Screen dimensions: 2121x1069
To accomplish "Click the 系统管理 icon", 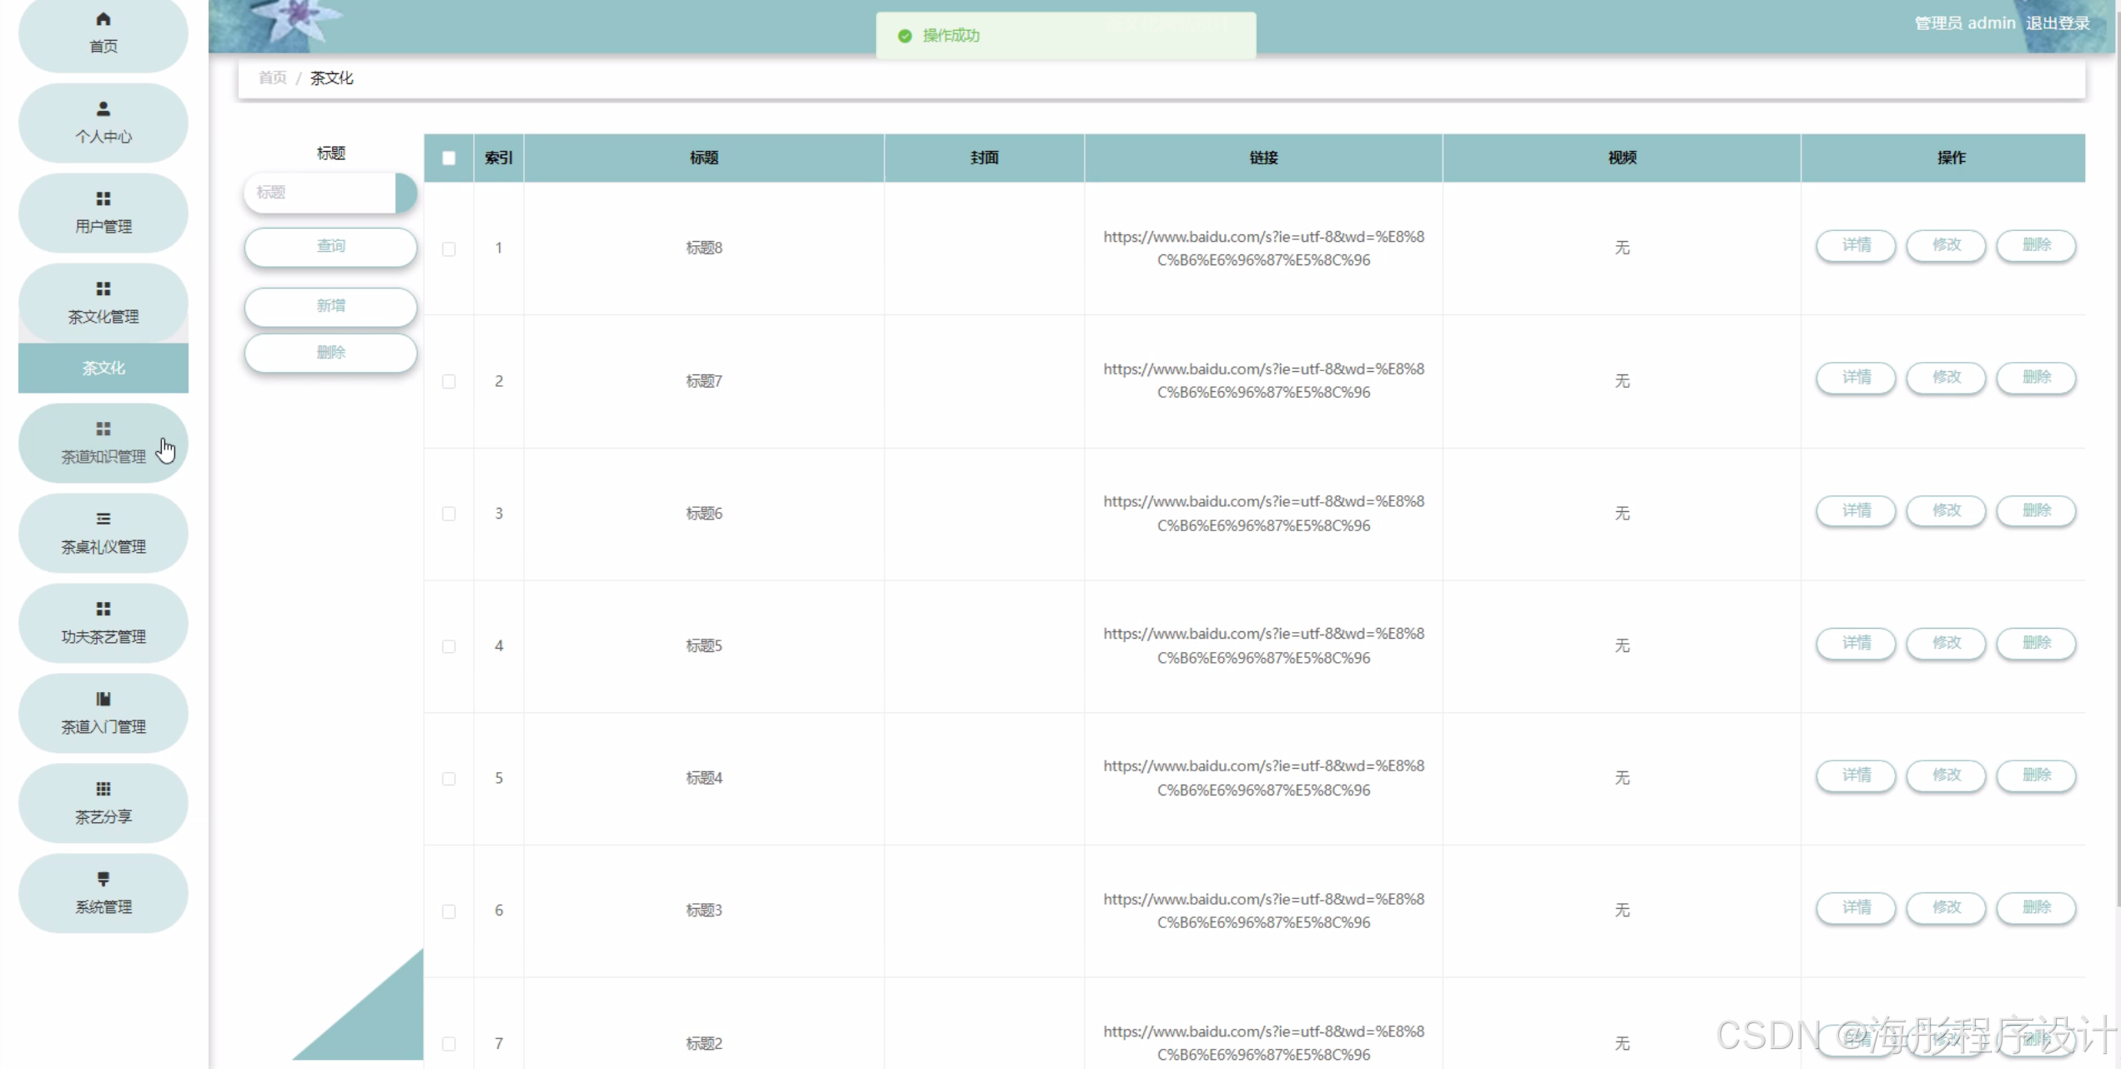I will point(103,879).
